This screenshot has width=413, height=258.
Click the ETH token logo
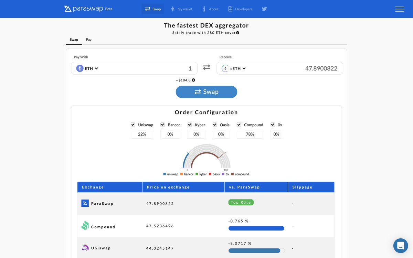pos(80,68)
